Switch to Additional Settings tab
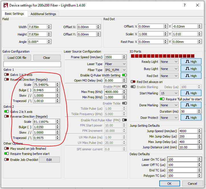Viewport: 206px width, 189px height. (x=43, y=14)
